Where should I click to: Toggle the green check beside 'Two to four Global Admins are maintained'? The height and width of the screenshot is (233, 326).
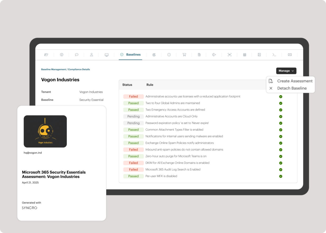tap(281, 103)
